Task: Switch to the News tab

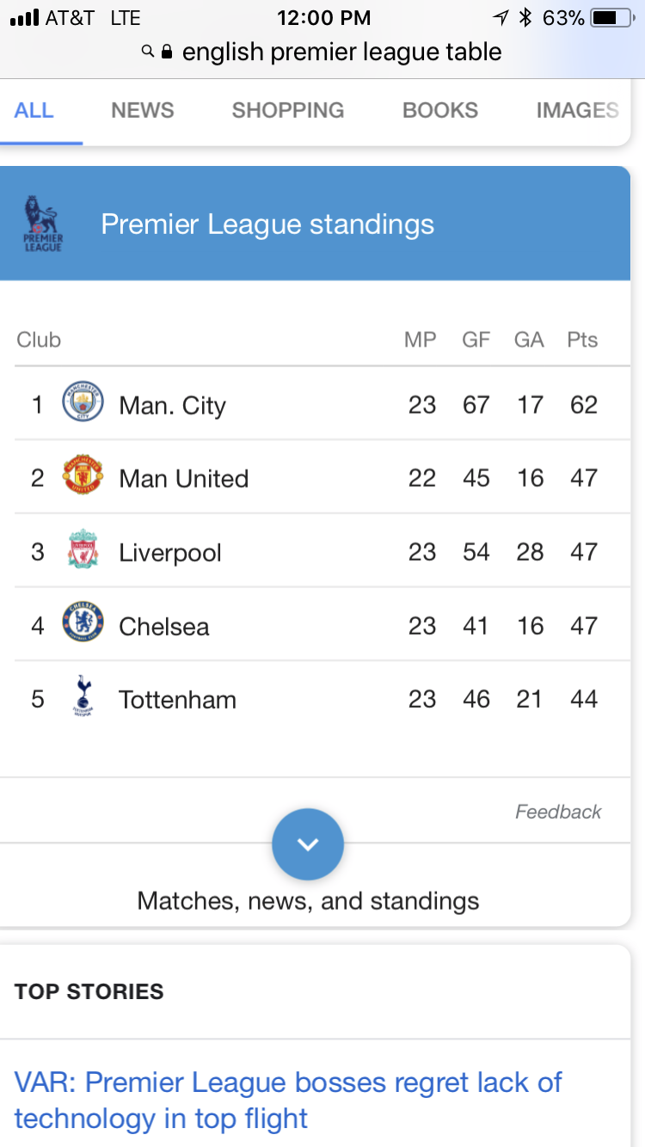Action: click(142, 110)
